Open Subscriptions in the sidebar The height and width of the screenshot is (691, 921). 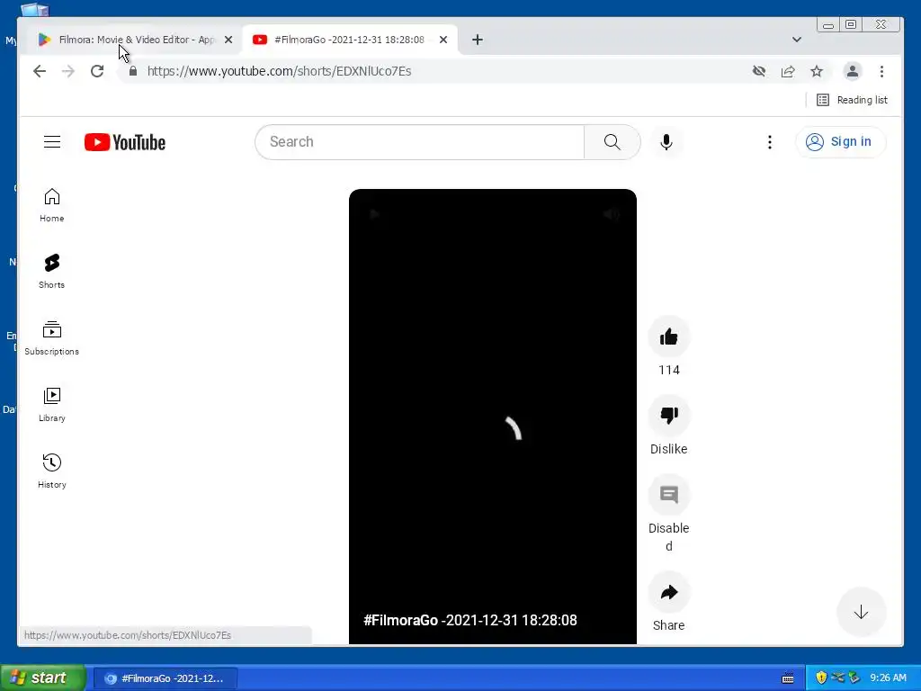tap(51, 338)
